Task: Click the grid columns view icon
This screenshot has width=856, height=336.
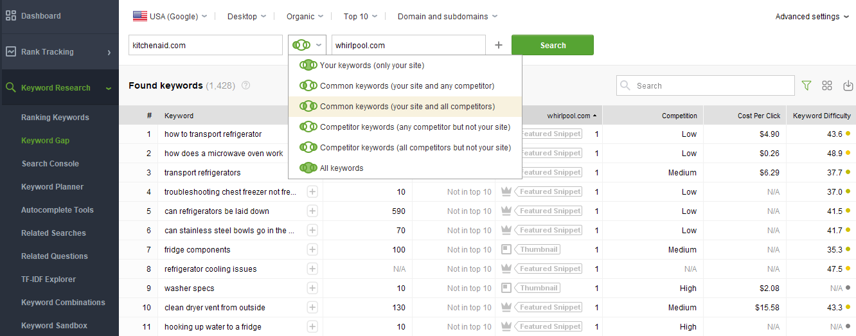Action: click(x=827, y=85)
